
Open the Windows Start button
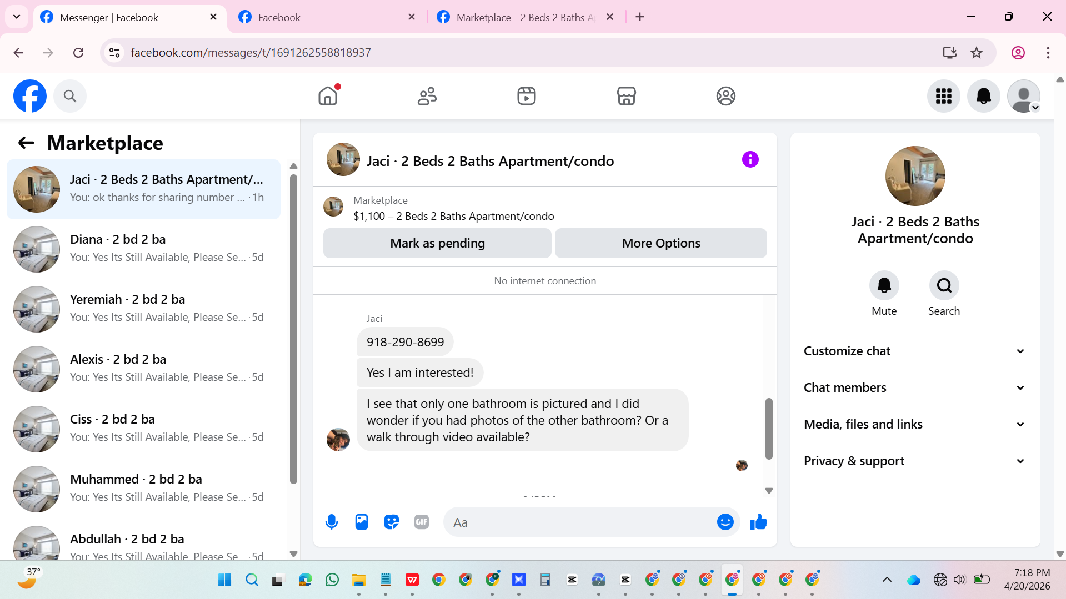225,580
